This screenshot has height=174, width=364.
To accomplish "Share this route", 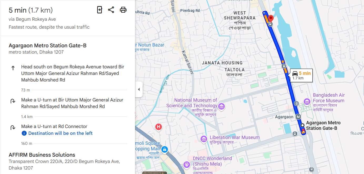I will coord(111,9).
